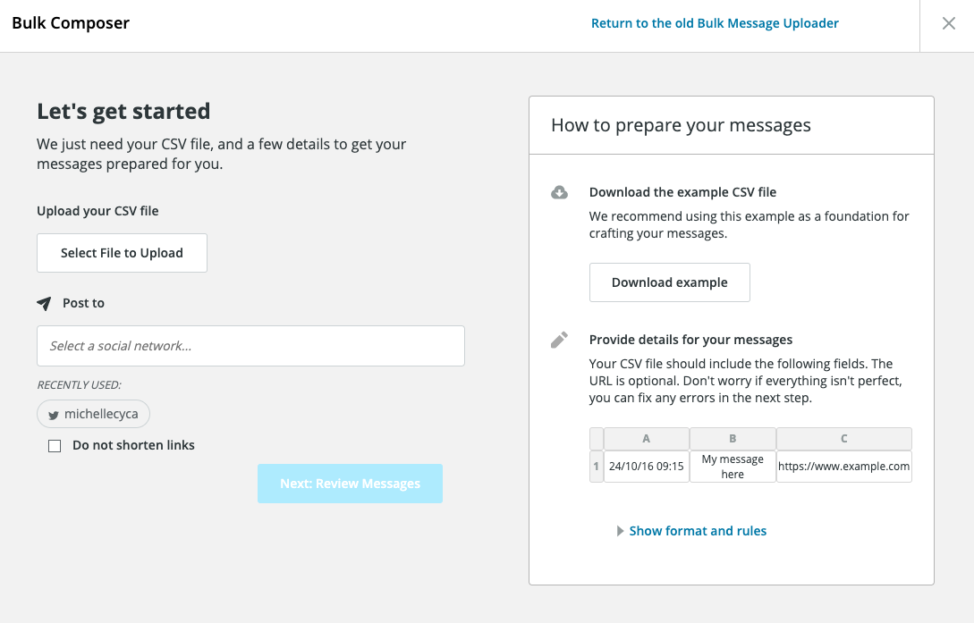Screen dimensions: 974x623
Task: Select column A header in example table
Action: [647, 439]
